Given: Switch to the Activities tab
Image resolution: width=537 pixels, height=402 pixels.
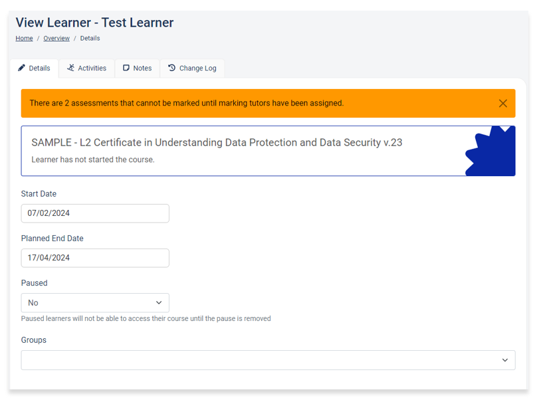Looking at the screenshot, I should [x=86, y=68].
